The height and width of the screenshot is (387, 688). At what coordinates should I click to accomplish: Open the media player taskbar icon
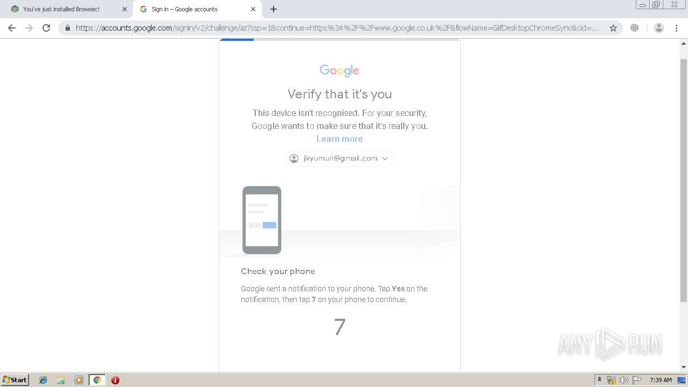coord(79,380)
